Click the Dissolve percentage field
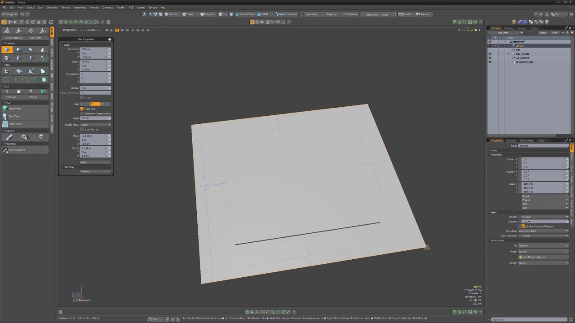The image size is (575, 323). (544, 222)
